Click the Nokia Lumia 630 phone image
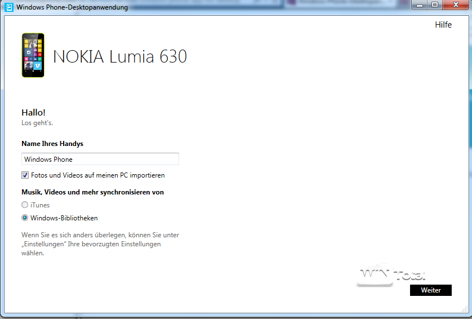This screenshot has height=319, width=472. point(33,55)
